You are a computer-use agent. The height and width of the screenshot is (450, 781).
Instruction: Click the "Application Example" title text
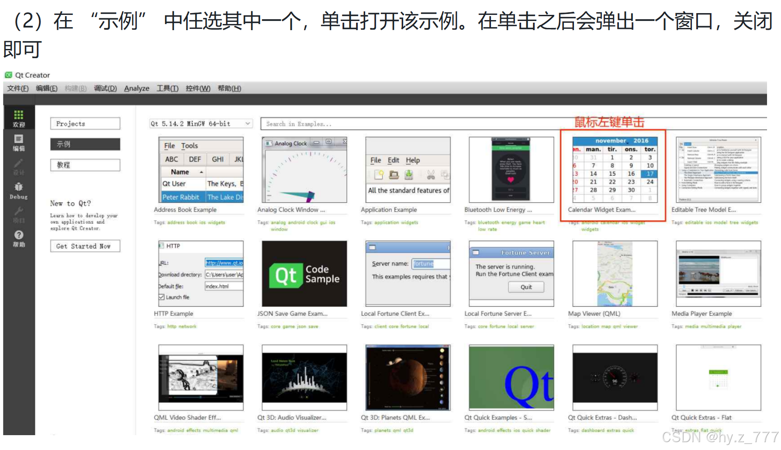coord(389,210)
